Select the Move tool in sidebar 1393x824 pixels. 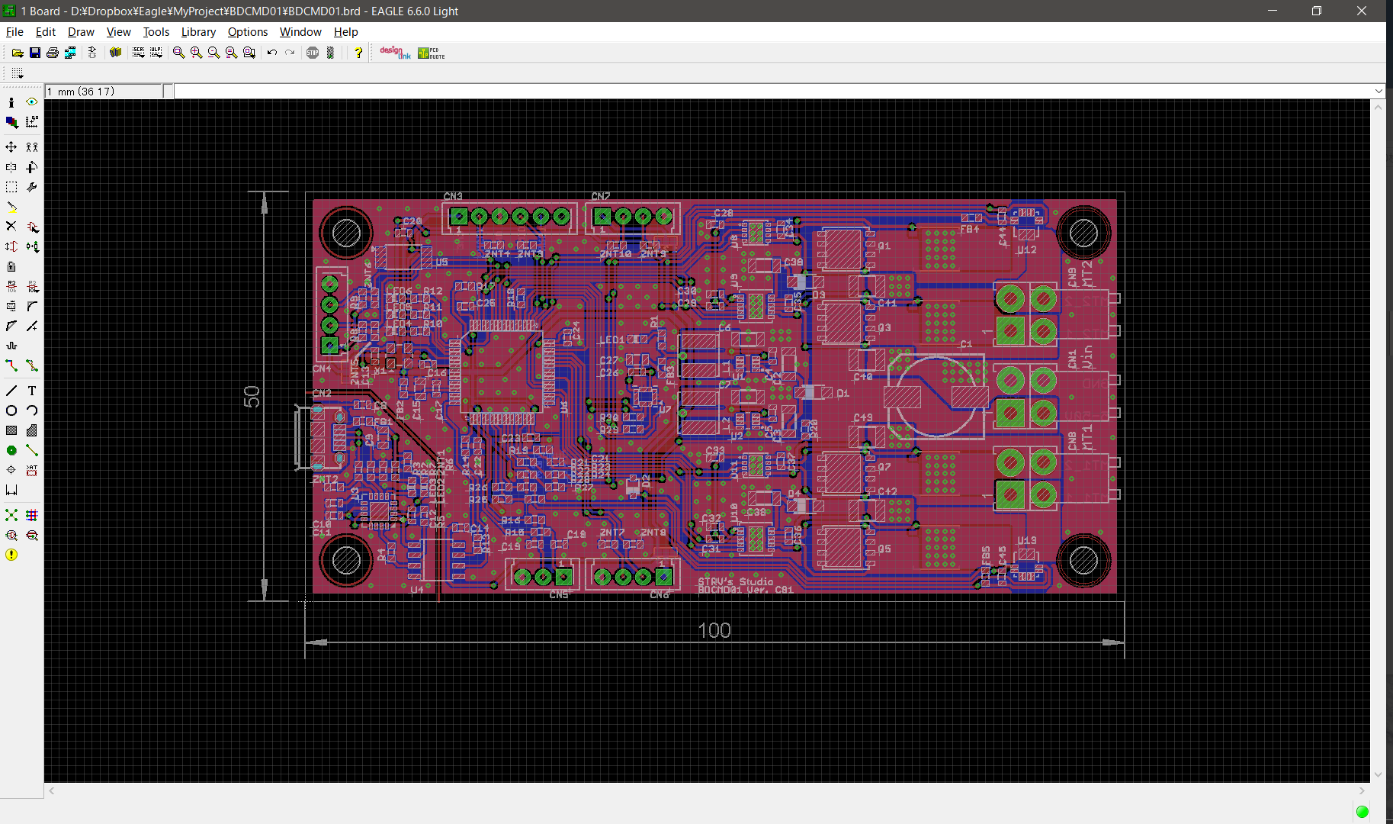pos(11,146)
